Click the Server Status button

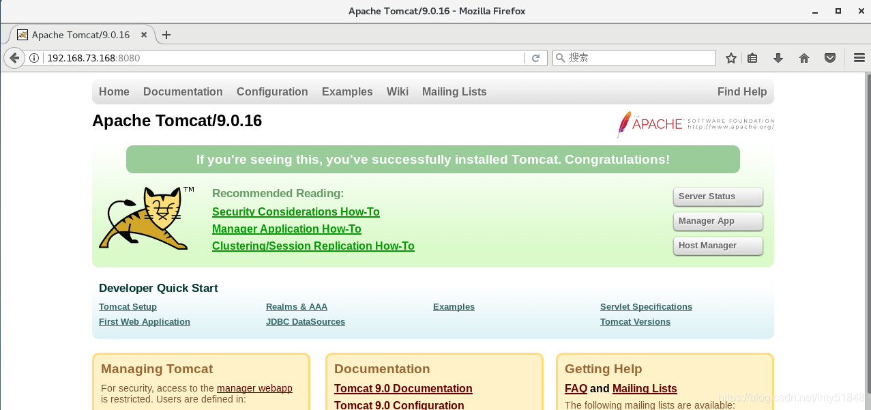tap(718, 196)
